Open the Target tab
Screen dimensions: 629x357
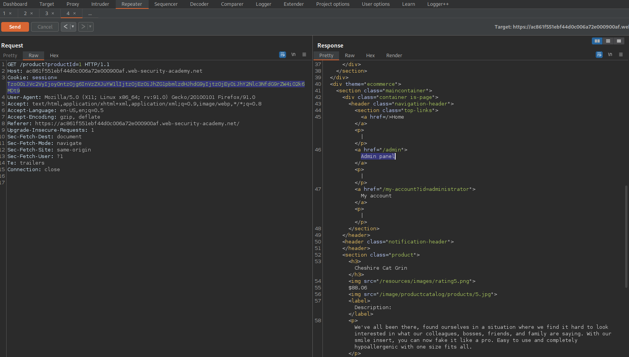click(x=47, y=4)
